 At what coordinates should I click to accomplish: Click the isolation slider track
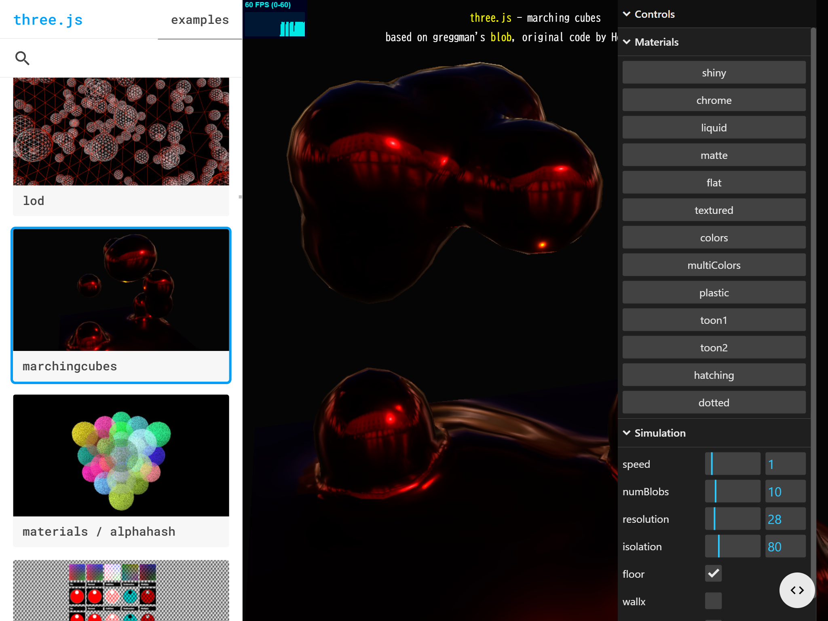point(733,546)
